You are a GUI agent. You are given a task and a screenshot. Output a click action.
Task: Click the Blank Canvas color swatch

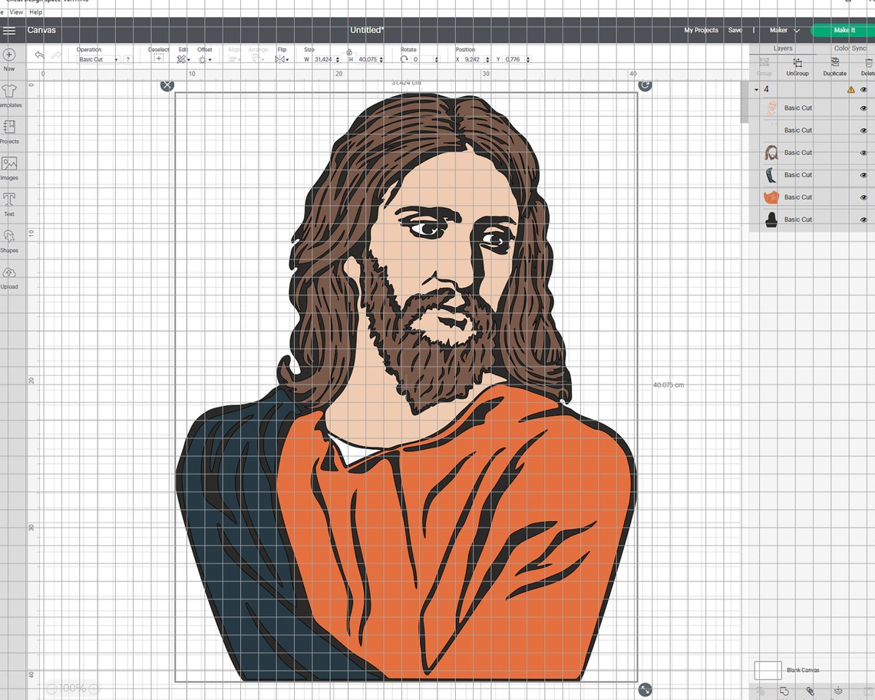[767, 669]
